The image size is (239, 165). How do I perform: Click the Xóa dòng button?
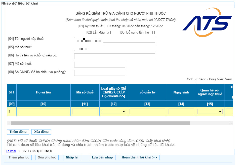42,132
